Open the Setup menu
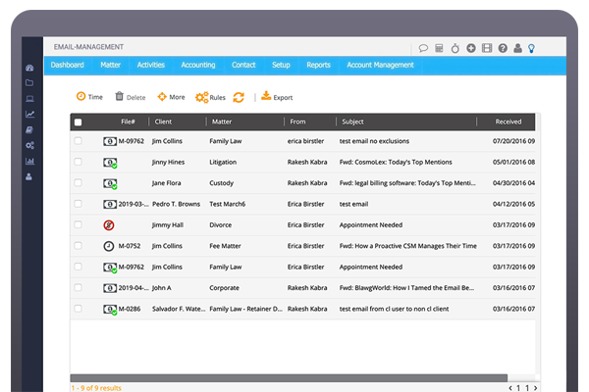Screen dimensions: 589x392 pyautogui.click(x=281, y=65)
